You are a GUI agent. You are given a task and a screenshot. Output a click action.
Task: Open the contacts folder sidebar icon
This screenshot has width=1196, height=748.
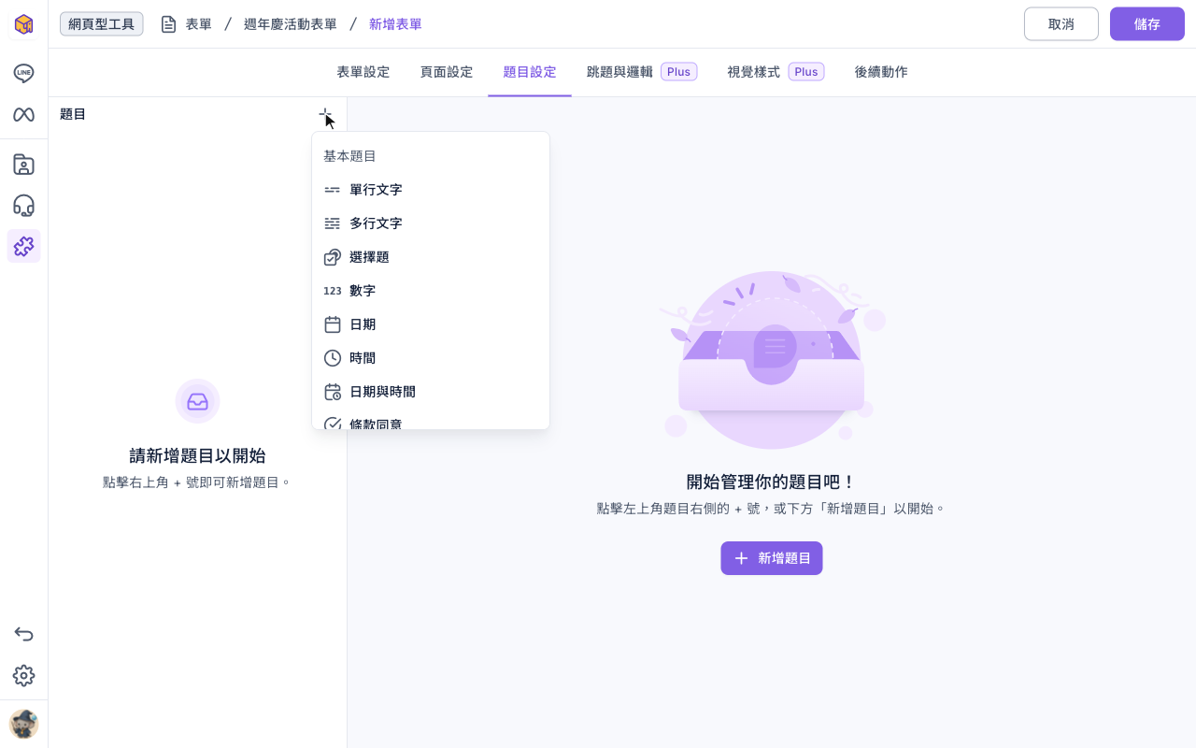(23, 165)
